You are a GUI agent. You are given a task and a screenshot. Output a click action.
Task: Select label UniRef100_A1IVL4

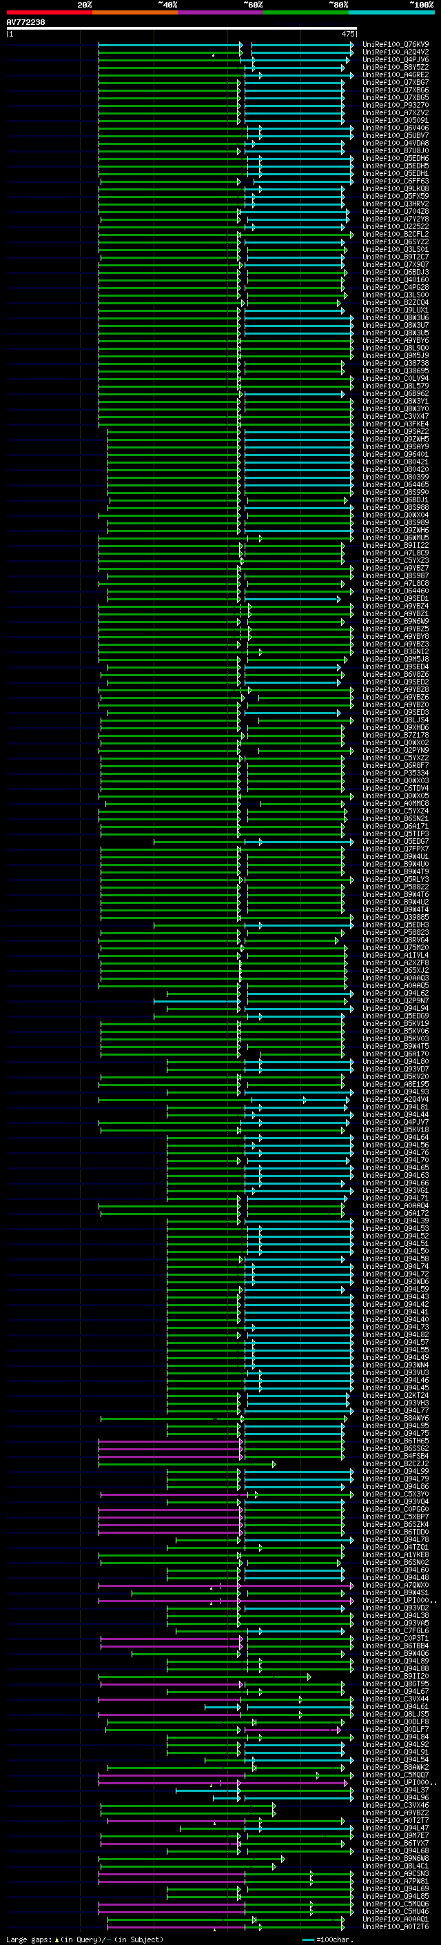pyautogui.click(x=396, y=955)
